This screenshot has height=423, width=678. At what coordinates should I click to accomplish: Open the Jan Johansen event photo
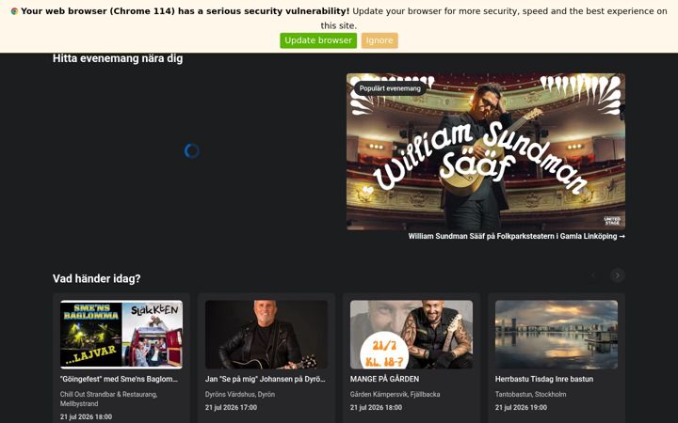(266, 335)
